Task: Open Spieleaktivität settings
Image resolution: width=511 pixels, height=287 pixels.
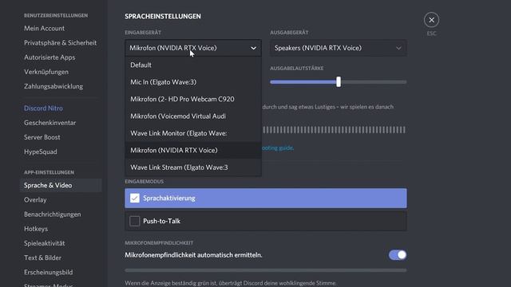Action: coord(45,243)
